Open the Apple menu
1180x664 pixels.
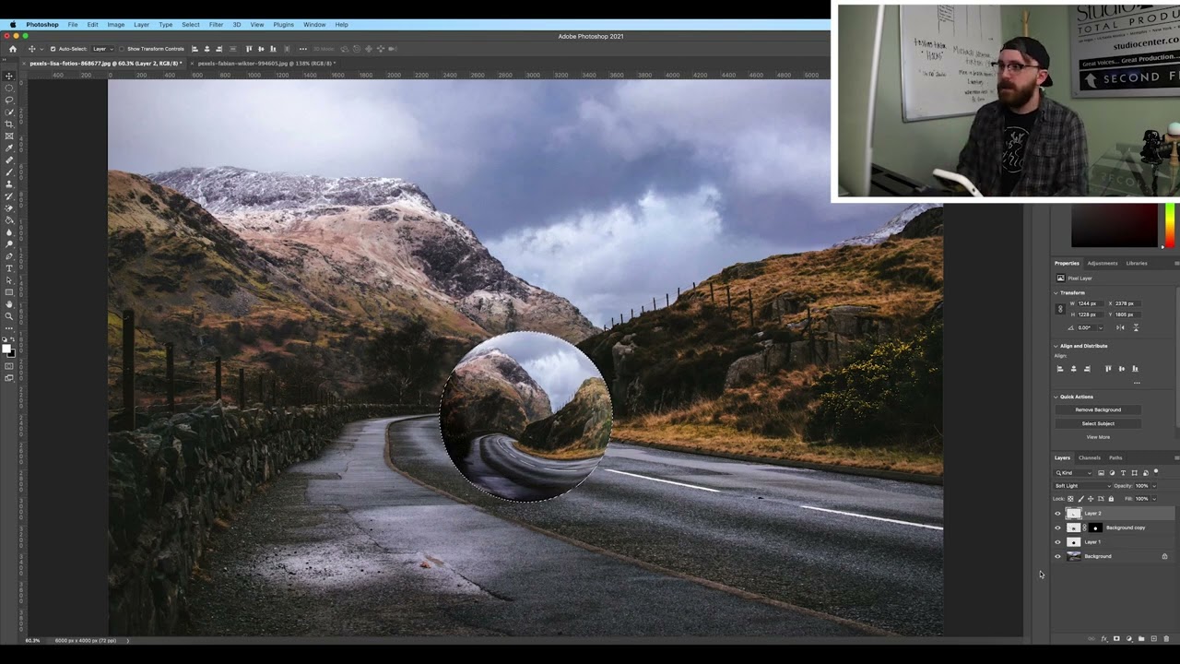tap(12, 24)
